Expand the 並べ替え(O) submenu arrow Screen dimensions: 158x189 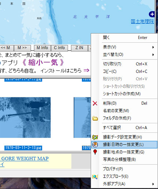tap(153, 55)
